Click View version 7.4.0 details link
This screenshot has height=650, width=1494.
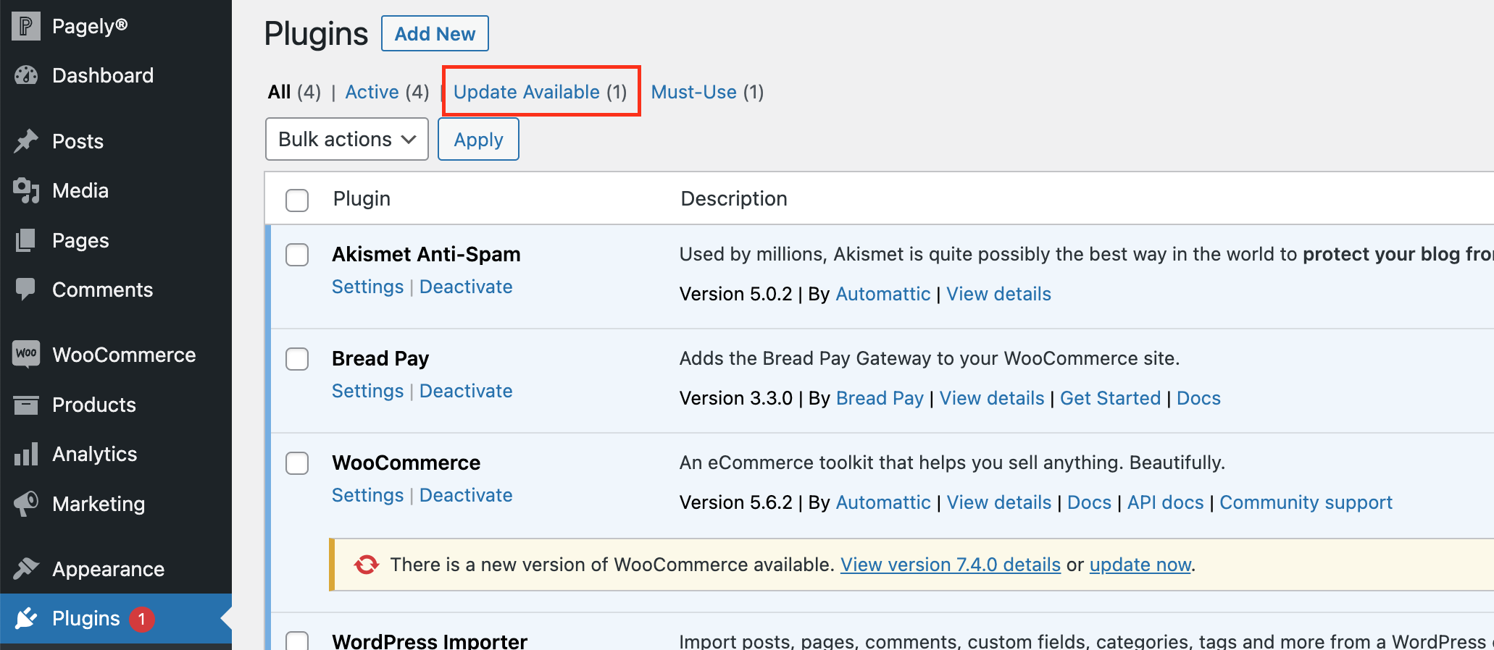(x=950, y=565)
